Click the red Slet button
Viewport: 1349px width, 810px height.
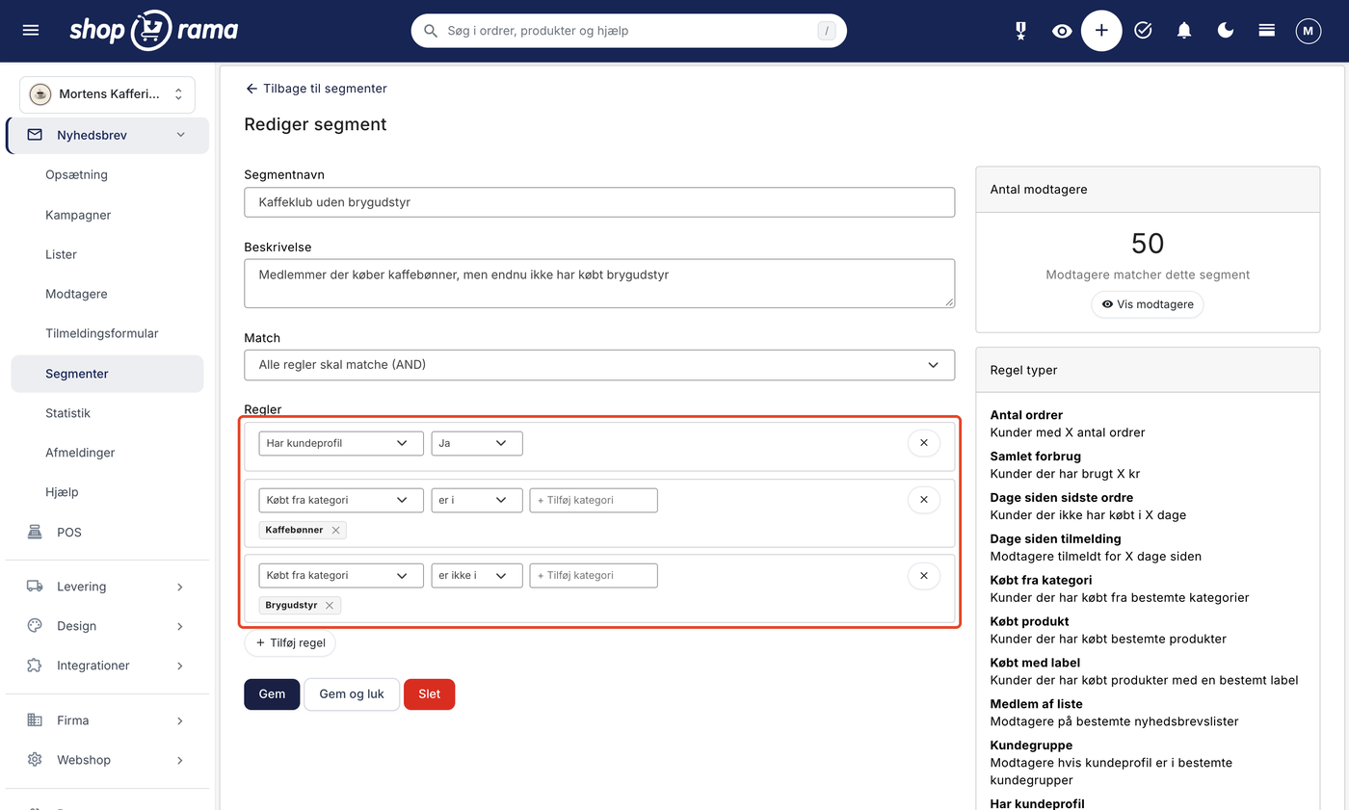(x=429, y=694)
